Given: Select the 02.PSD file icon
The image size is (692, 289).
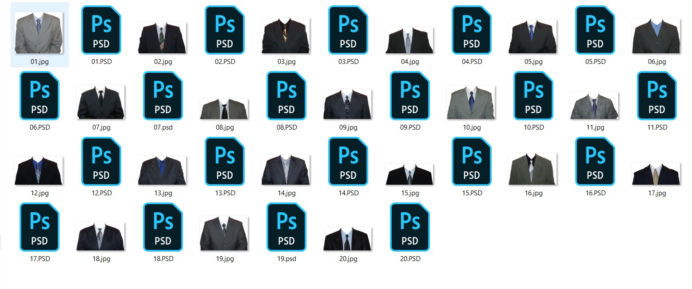Looking at the screenshot, I should (x=225, y=30).
